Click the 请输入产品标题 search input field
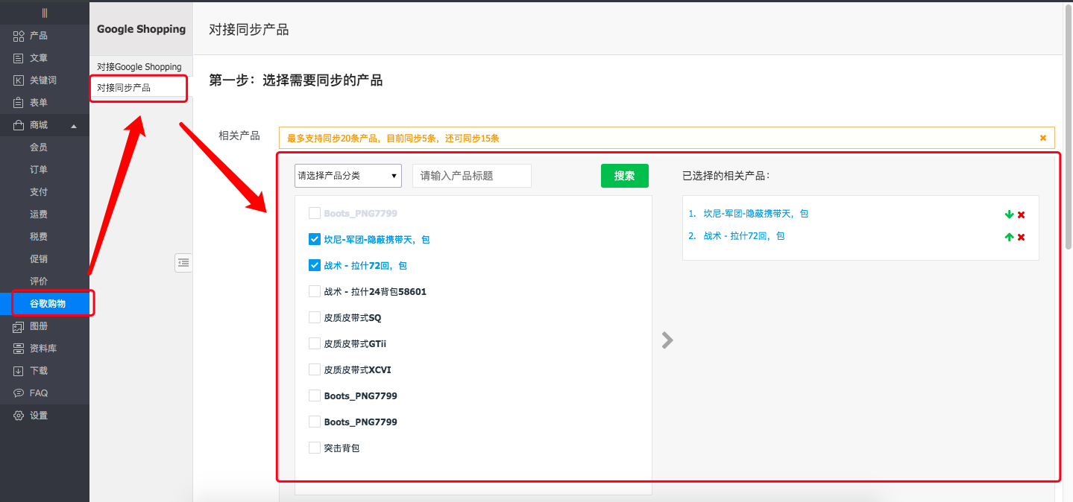 pos(471,175)
